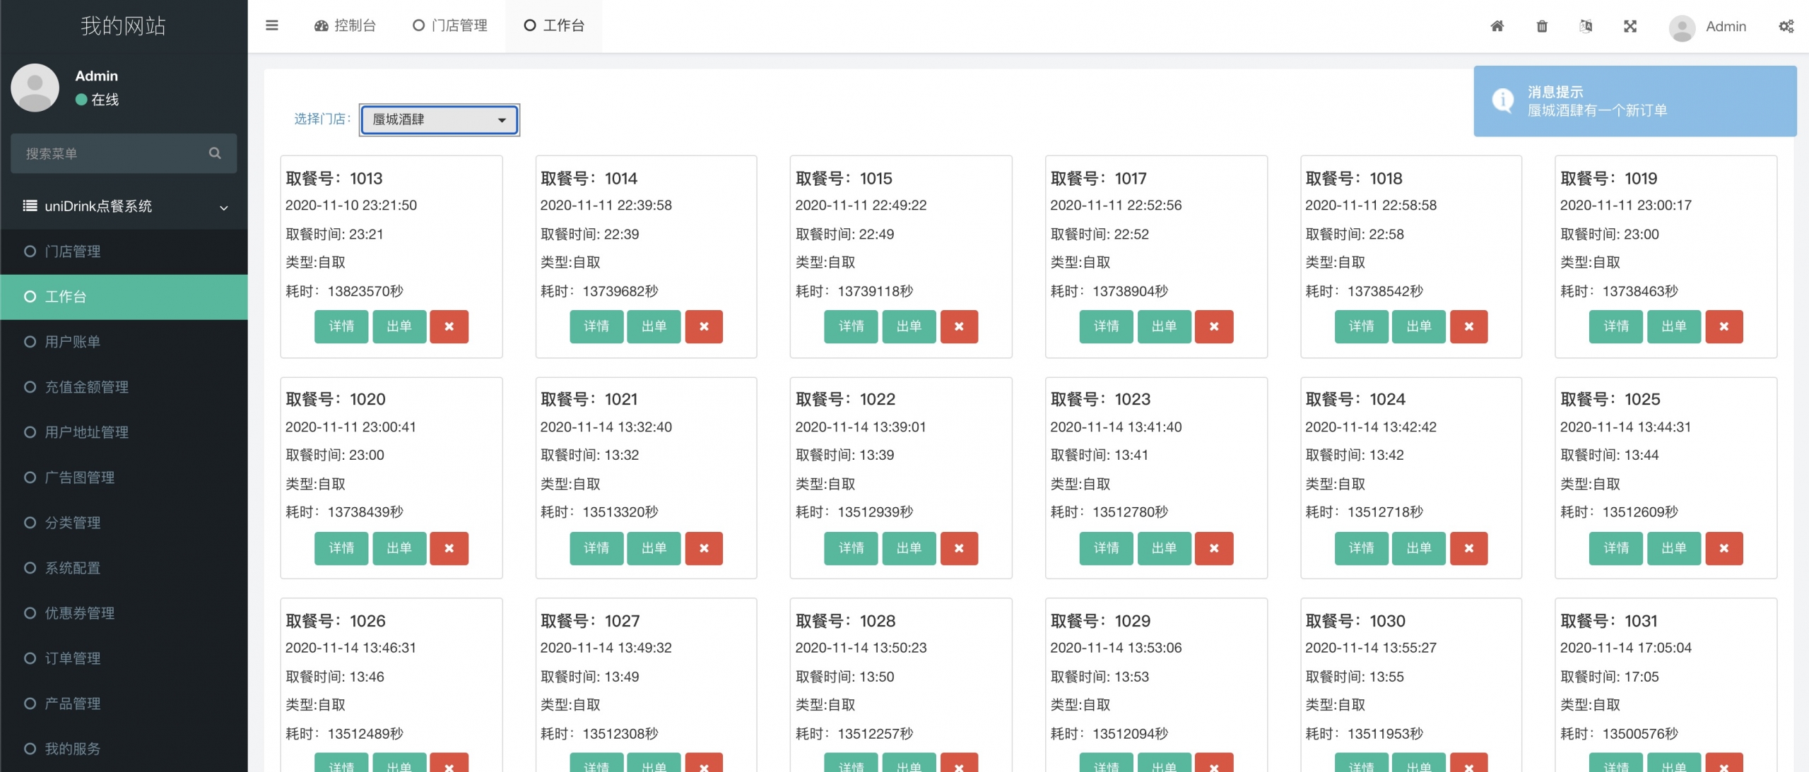Click 出单 for order 1019
Image resolution: width=1809 pixels, height=772 pixels.
(1674, 326)
